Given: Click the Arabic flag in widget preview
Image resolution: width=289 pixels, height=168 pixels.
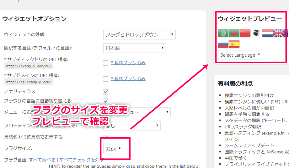Looking at the screenshot, I should 223,33.
